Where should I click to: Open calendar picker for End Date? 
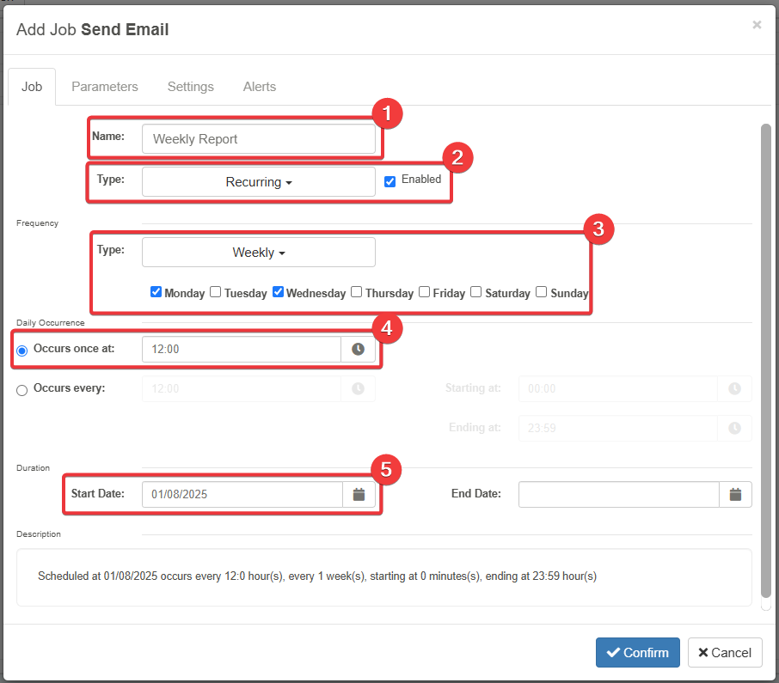point(735,494)
